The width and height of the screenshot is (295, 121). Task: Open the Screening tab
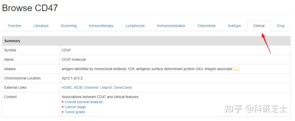pos(69,26)
